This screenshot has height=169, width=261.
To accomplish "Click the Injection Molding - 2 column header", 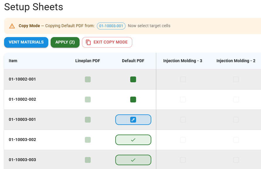I will (236, 61).
